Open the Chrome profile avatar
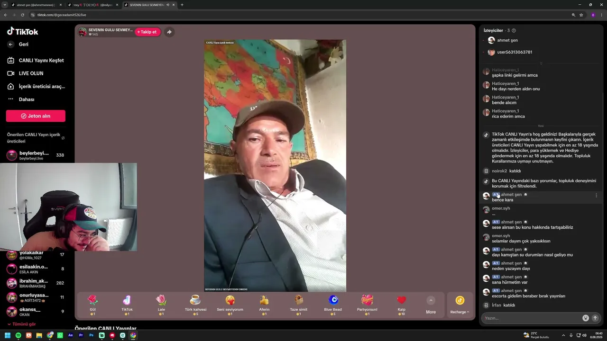This screenshot has width=607, height=341. point(593,15)
